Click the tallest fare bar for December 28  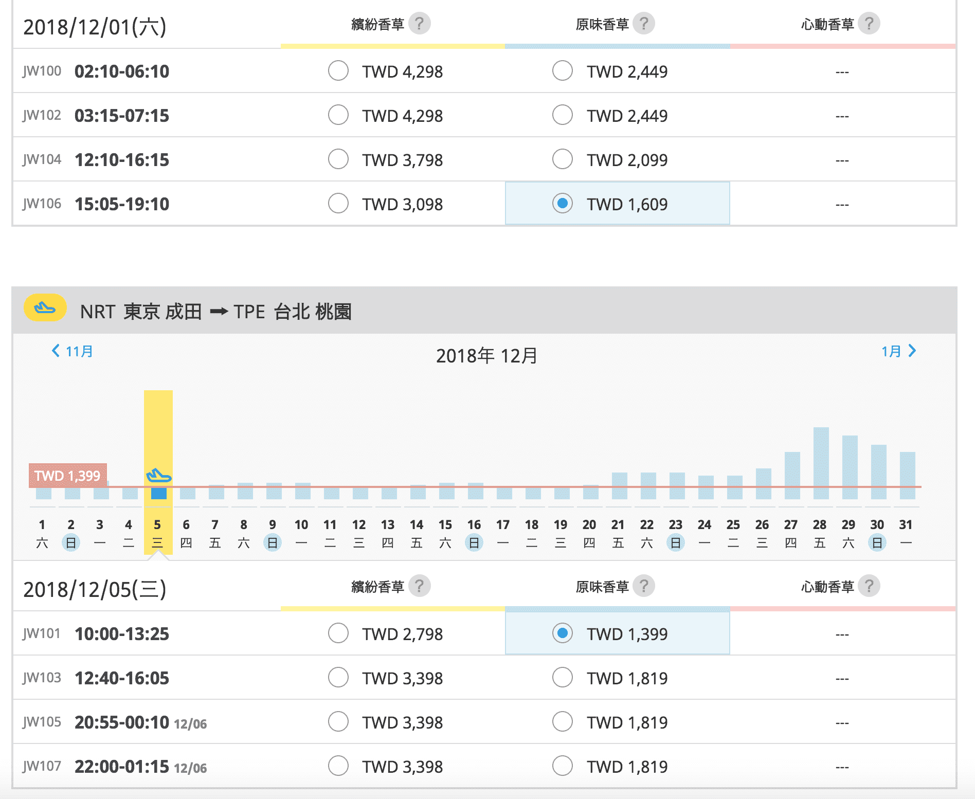[x=821, y=463]
